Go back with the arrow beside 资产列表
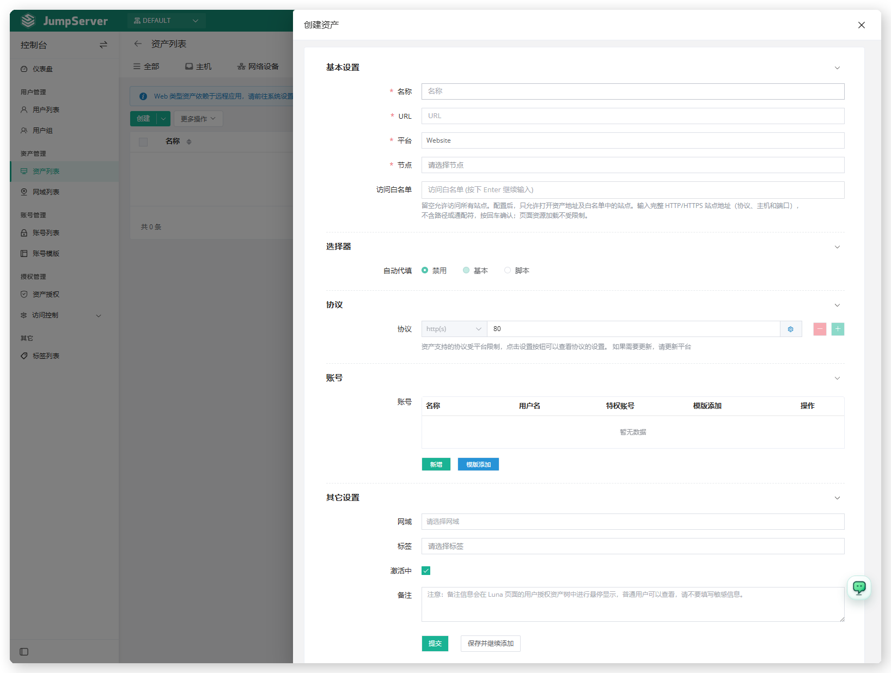 [x=138, y=44]
